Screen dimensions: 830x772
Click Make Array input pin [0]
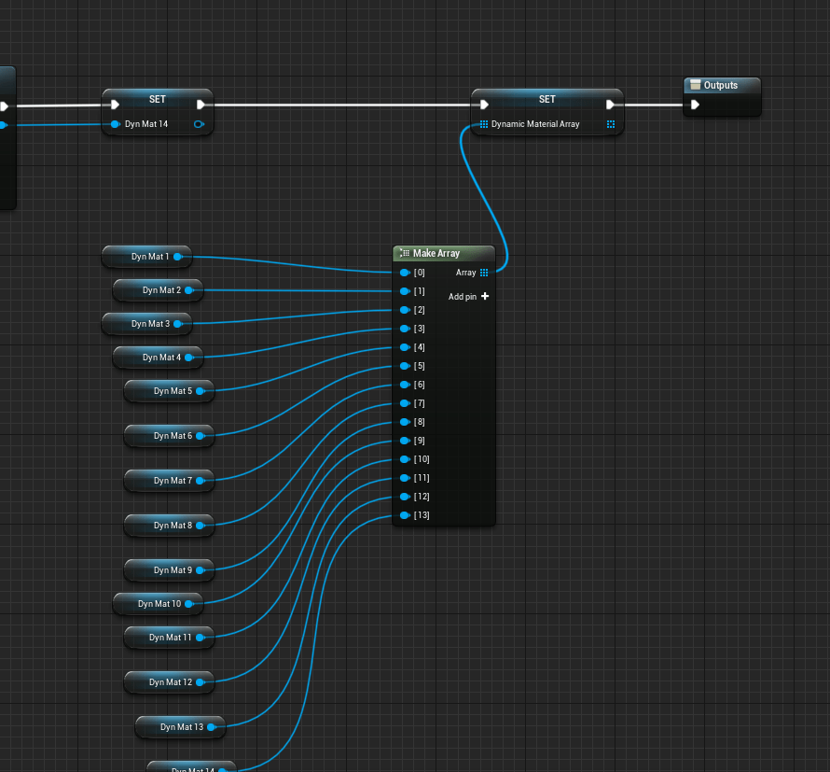pos(405,273)
